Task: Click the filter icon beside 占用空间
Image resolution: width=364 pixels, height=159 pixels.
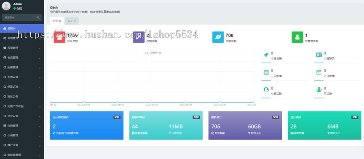Action: pos(170,133)
